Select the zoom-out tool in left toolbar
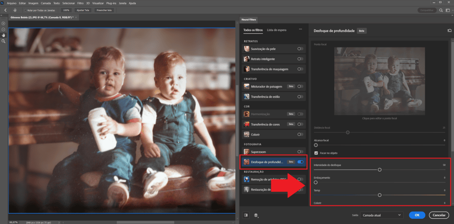Viewport: 454px width, 224px height. coord(4,29)
